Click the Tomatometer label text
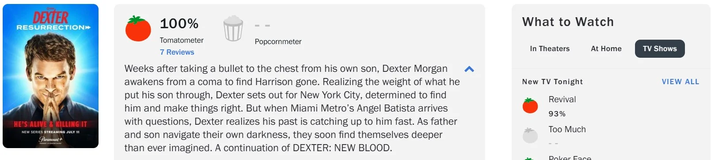Image resolution: width=711 pixels, height=160 pixels. click(x=182, y=40)
